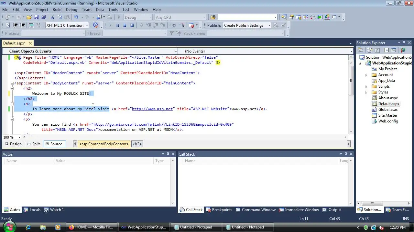Open the XHTML 1.0 Transition schema dropdown
Image resolution: width=414 pixels, height=232 pixels.
[x=87, y=25]
